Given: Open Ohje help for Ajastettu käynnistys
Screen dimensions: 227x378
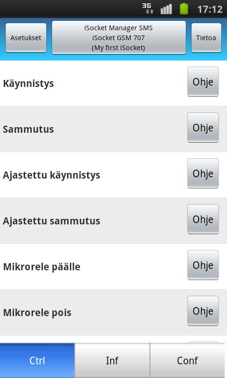Looking at the screenshot, I should click(x=203, y=173).
